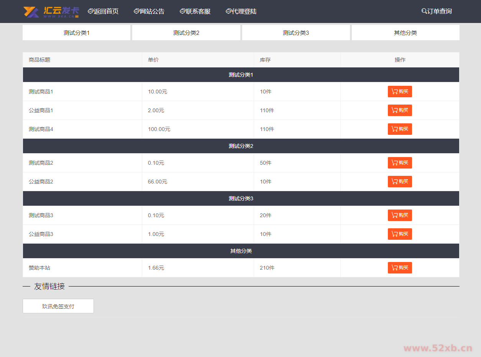Click the face icon beside 返回首页
Screen dimensions: 481x357
click(x=90, y=11)
